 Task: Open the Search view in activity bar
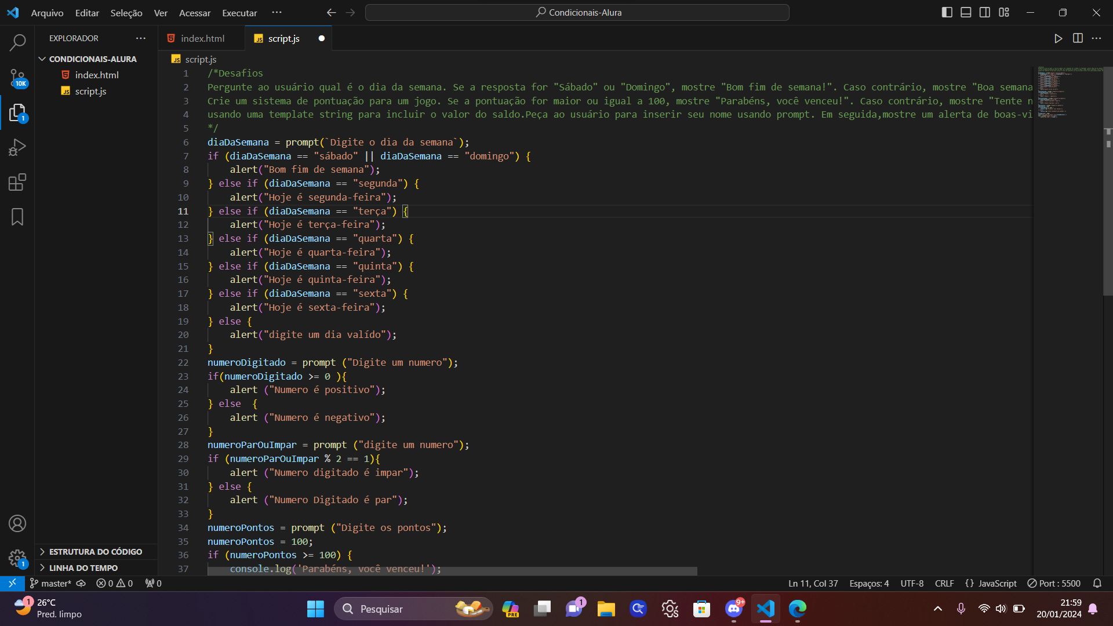[17, 42]
